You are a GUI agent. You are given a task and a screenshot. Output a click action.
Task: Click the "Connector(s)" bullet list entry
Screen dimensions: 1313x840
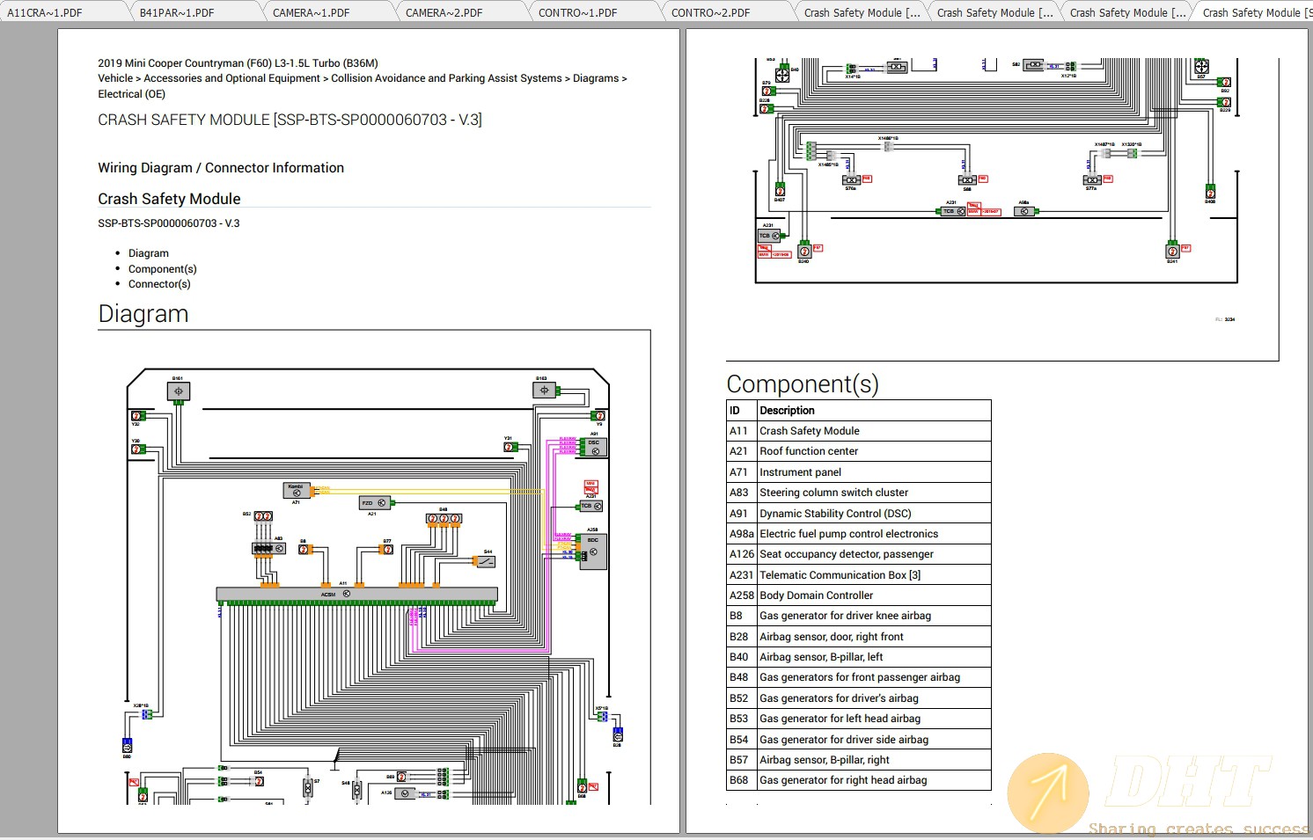click(x=159, y=284)
